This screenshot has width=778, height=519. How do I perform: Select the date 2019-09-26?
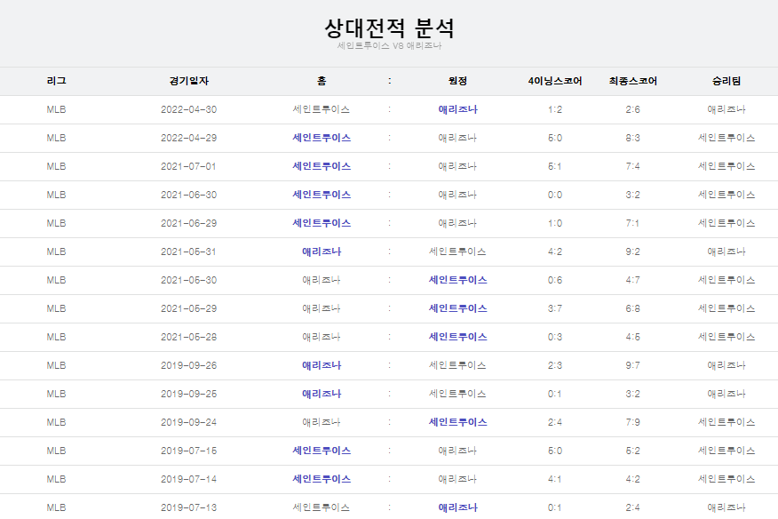(188, 365)
